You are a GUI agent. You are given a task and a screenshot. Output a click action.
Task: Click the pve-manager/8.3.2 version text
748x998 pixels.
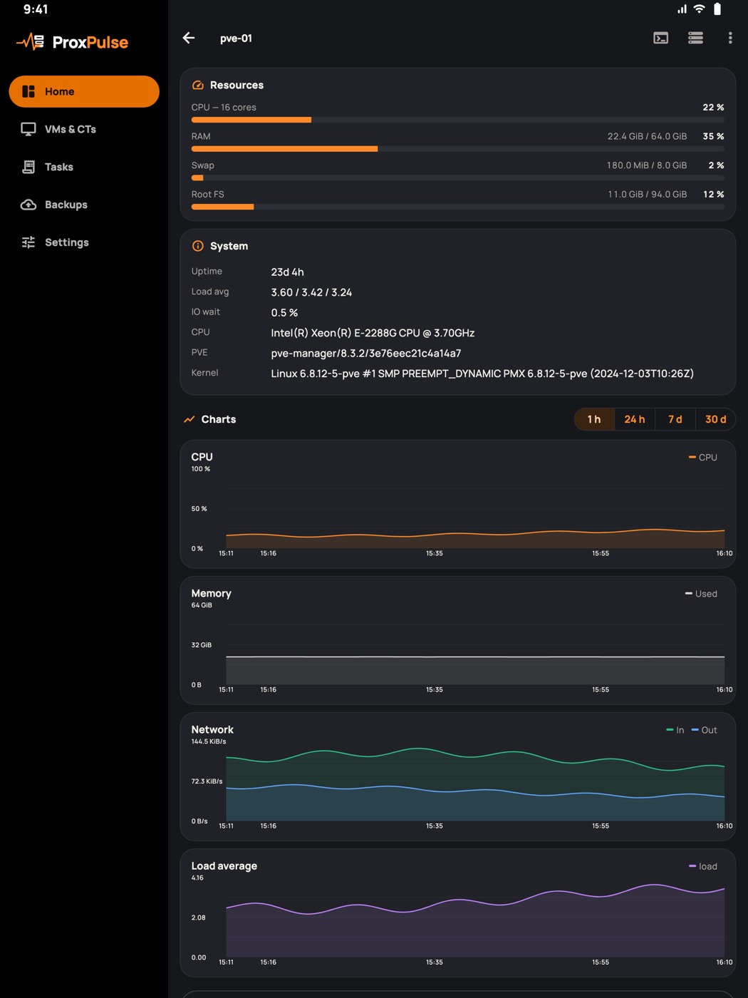click(x=366, y=353)
